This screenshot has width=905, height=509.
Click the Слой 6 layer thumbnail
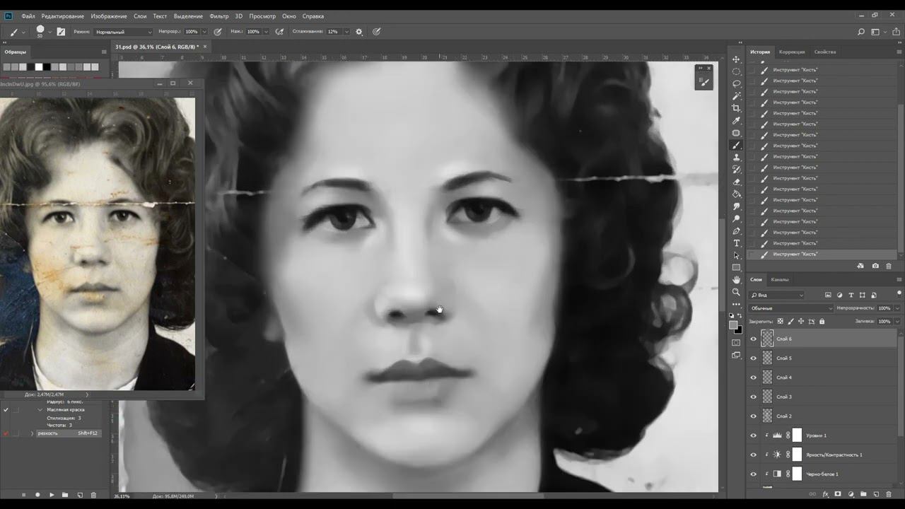click(767, 339)
